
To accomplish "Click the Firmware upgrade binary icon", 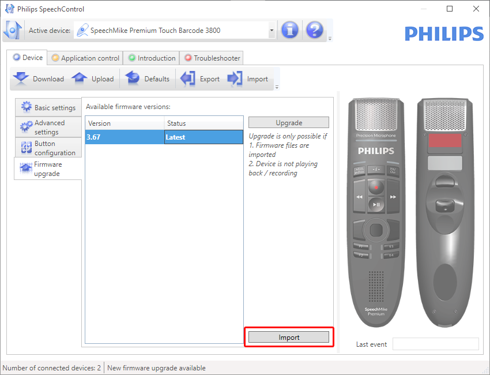I will click(26, 168).
